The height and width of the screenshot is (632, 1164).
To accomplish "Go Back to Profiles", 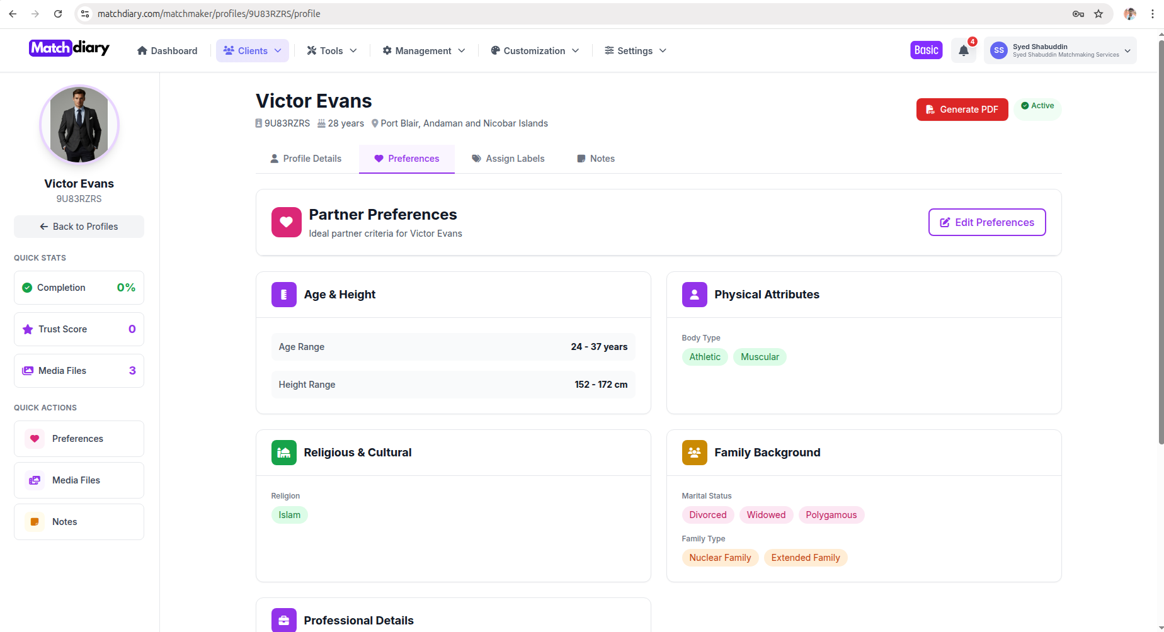I will coord(79,227).
